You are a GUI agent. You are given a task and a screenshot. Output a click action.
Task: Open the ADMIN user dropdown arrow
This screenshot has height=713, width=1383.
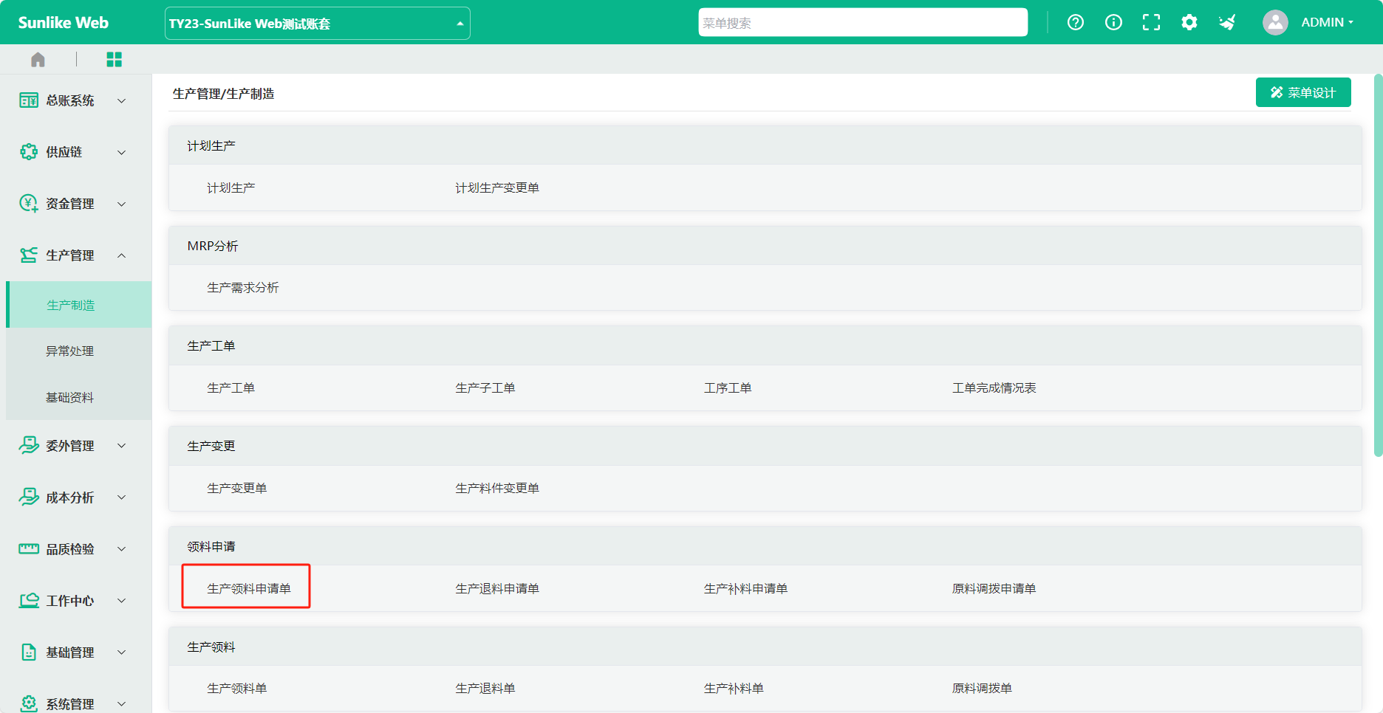tap(1351, 22)
